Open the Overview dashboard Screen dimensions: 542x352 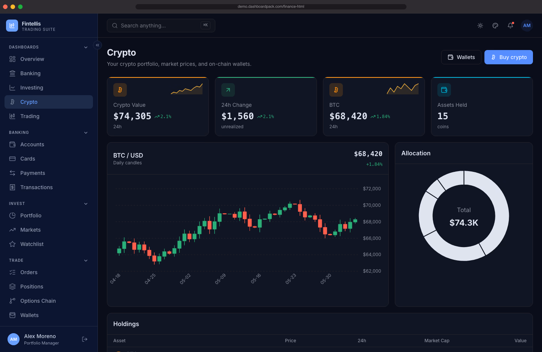[49, 59]
